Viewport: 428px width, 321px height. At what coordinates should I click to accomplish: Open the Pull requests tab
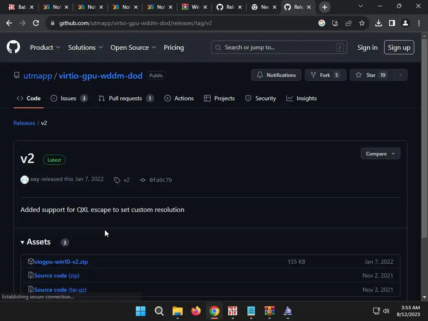126,98
